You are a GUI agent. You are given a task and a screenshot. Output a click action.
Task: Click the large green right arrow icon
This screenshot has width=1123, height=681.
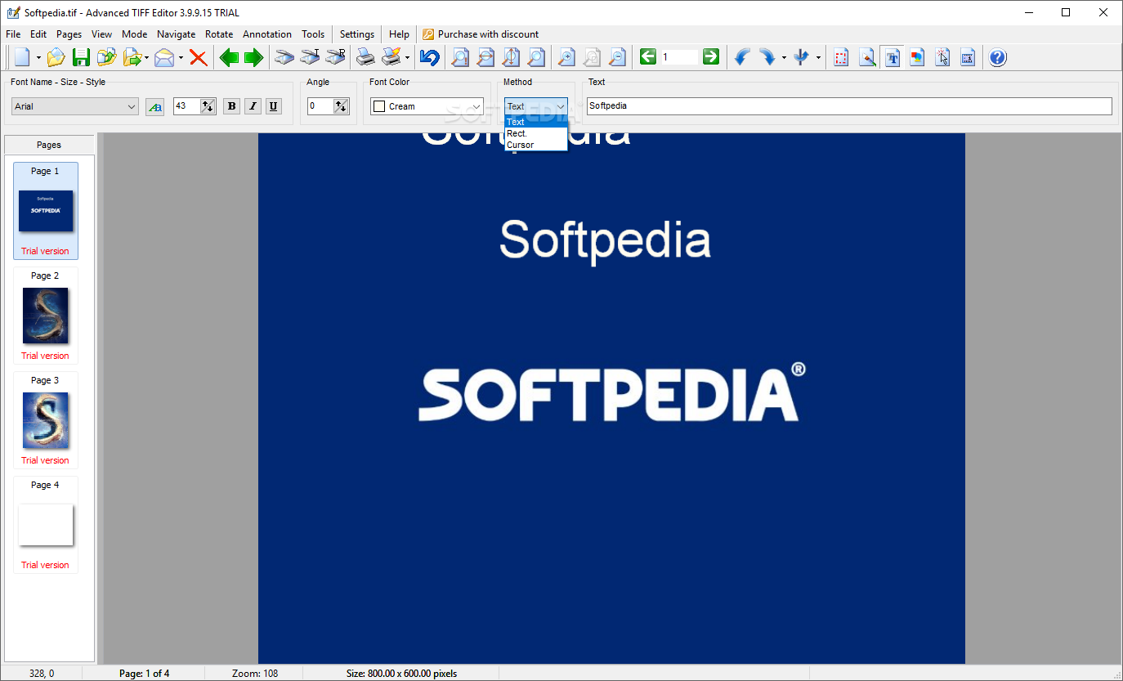click(254, 57)
